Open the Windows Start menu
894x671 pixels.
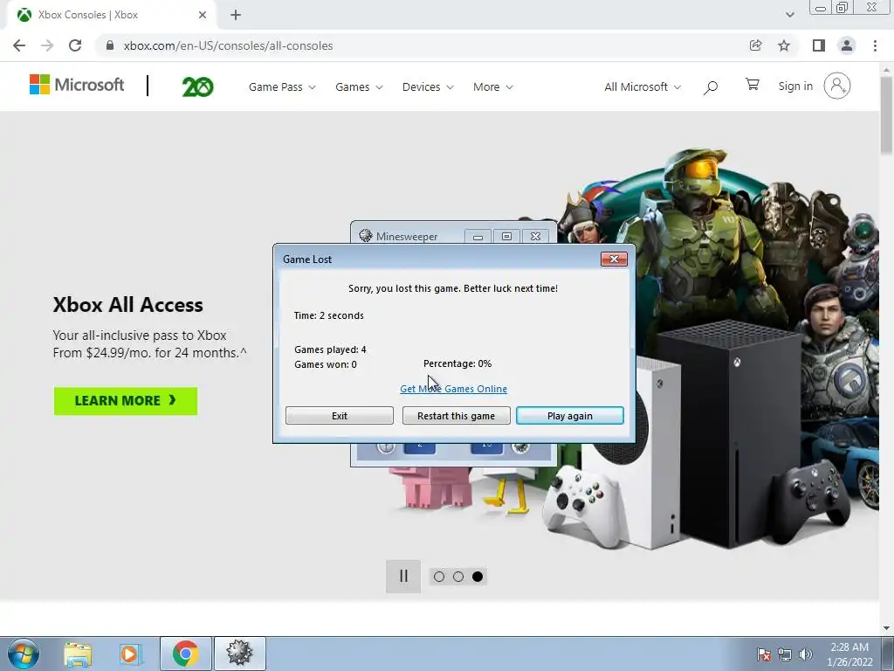24,654
